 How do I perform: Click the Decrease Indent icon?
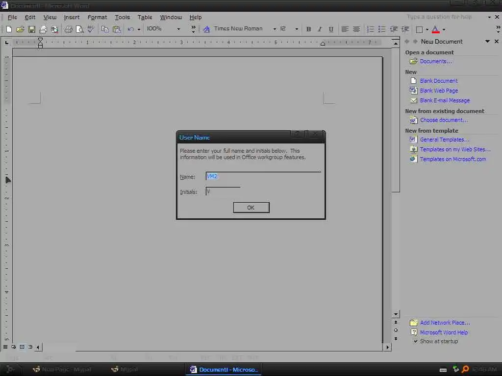coord(394,29)
